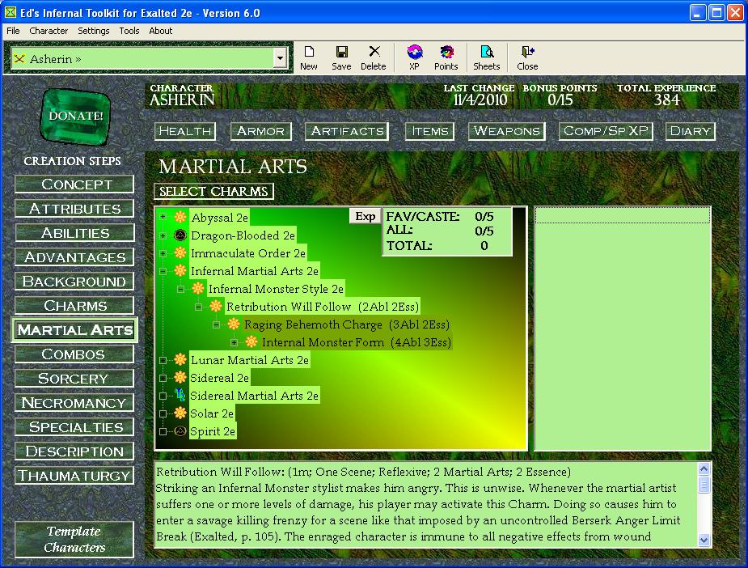This screenshot has height=568, width=748.
Task: Expand the Lunar Martial Arts 2e node
Action: (163, 360)
